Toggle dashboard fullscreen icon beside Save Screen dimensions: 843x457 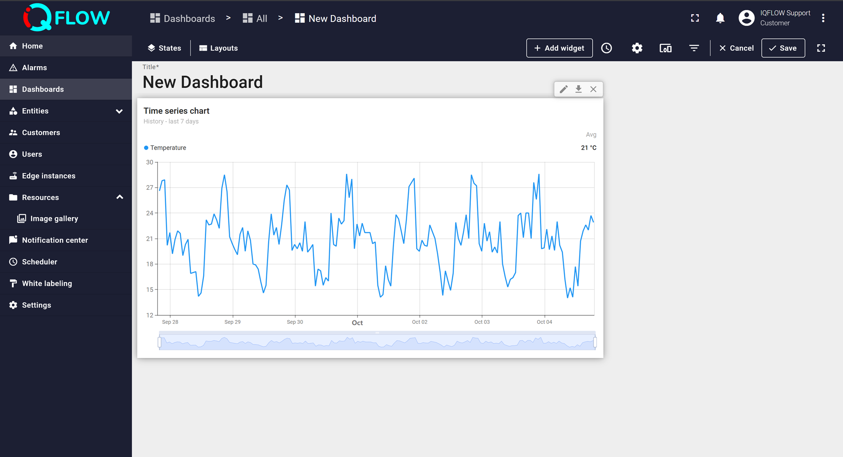821,48
